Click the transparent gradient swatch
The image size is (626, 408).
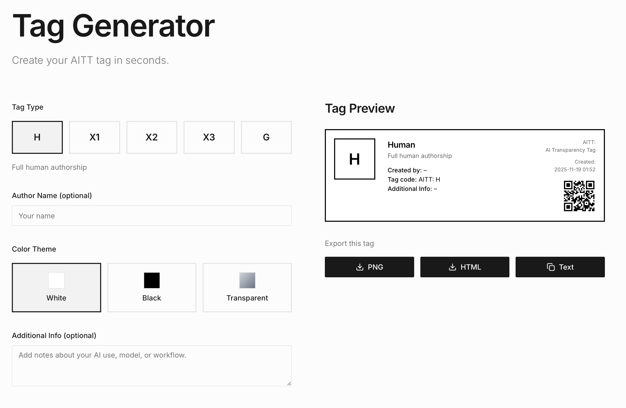[x=247, y=280]
